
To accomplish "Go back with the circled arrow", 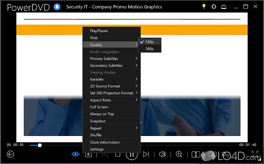I will click(x=11, y=154).
